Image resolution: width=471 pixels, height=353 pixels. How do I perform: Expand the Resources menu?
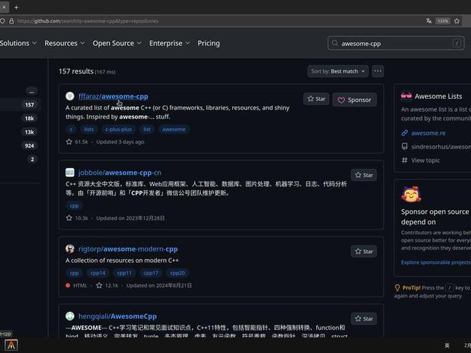point(65,43)
